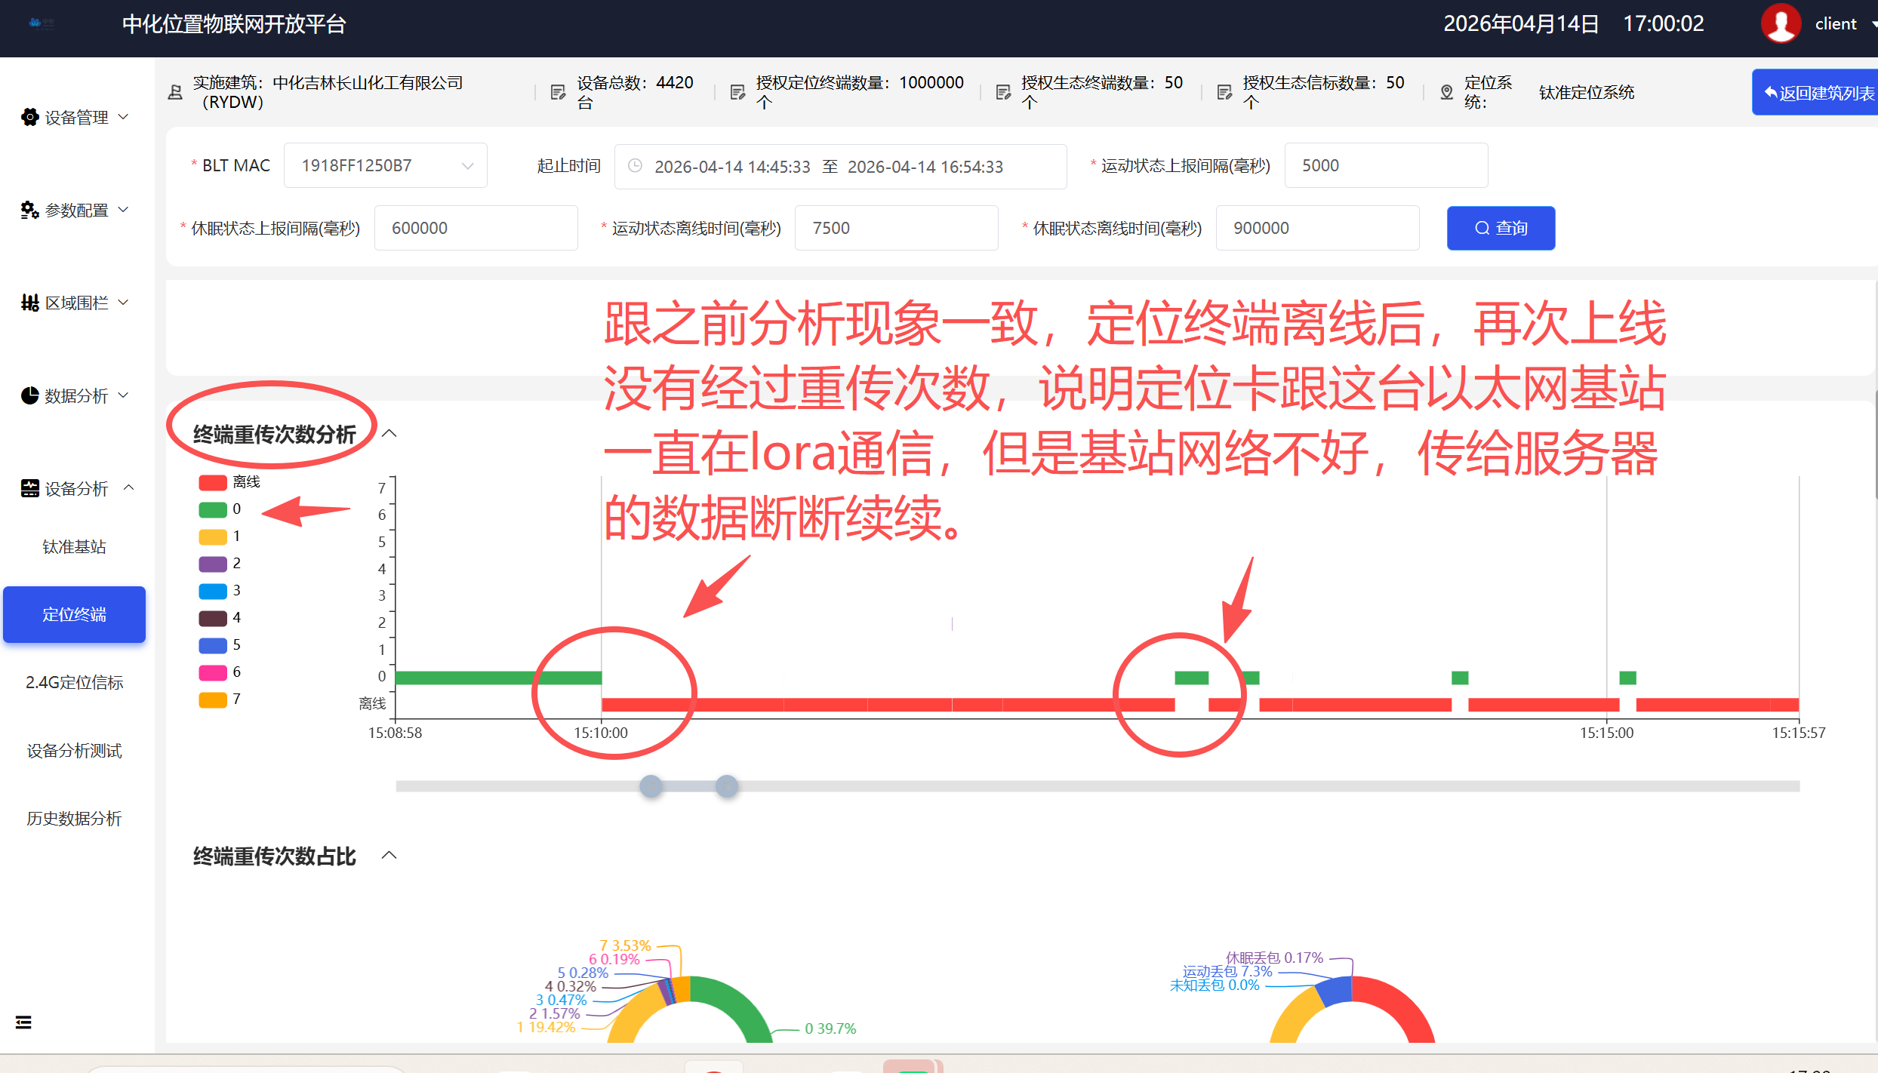The width and height of the screenshot is (1878, 1073).
Task: Click the 设备分析 monitor icon
Action: click(29, 488)
